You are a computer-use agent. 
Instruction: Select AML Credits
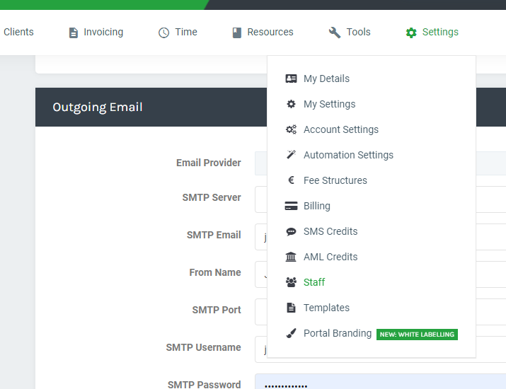(x=330, y=257)
